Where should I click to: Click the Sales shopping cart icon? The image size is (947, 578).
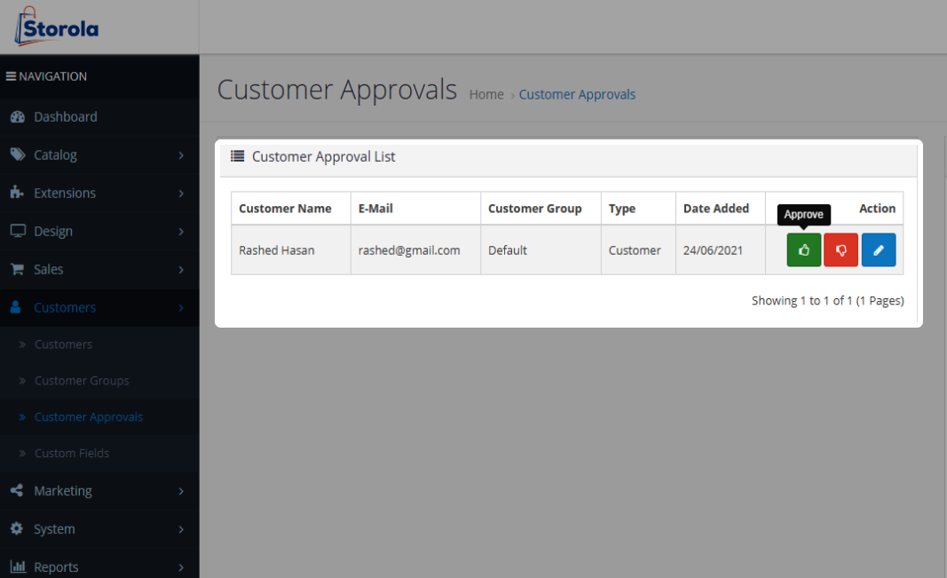tap(17, 269)
